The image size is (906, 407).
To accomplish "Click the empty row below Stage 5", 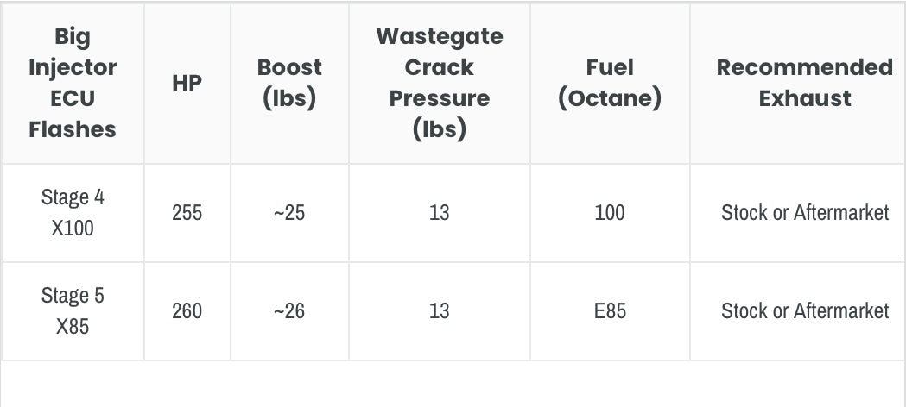I will pos(453,385).
